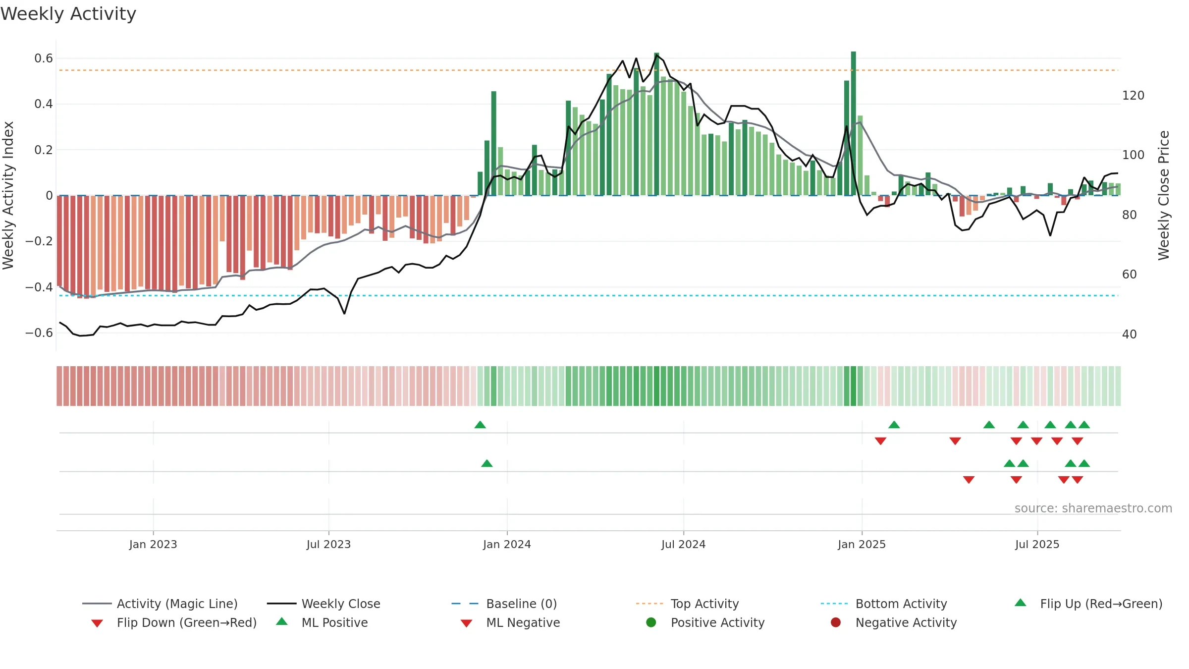The width and height of the screenshot is (1189, 669).
Task: Click the Jan 2023 axis label
Action: click(x=153, y=544)
